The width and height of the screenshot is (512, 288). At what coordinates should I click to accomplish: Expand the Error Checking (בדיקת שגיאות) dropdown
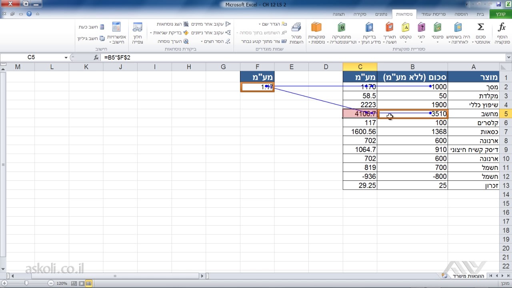point(151,32)
